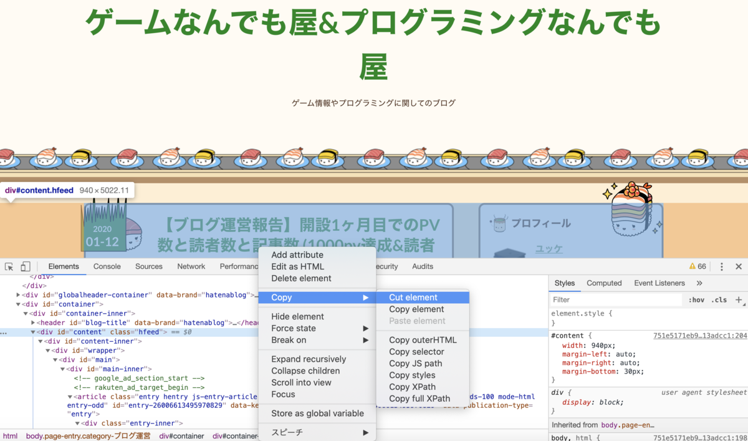The width and height of the screenshot is (748, 441).
Task: Collapse the div id container node
Action: [x=18, y=304]
